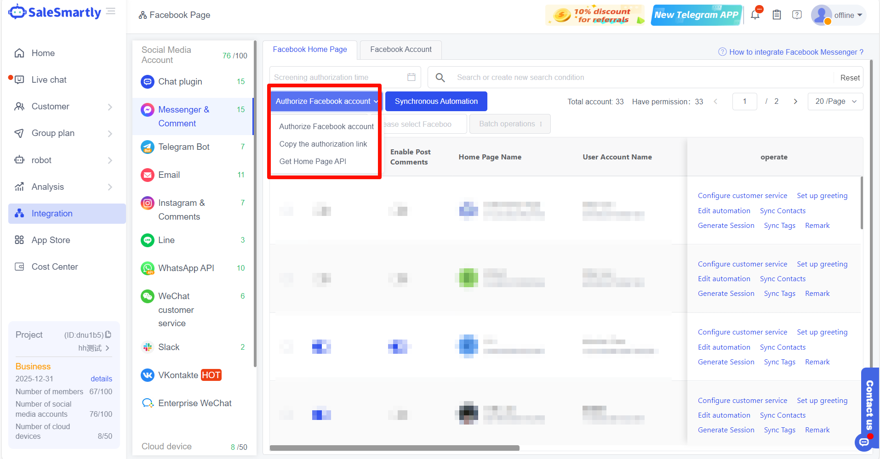Click the horizontal scrollbar under the table
Screen dimensions: 880x459
coord(394,448)
